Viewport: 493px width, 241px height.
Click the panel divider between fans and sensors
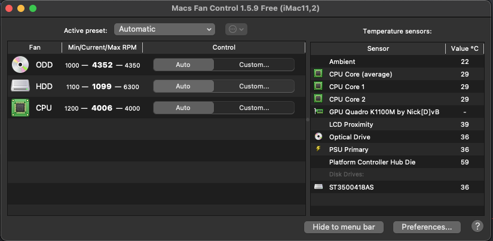pyautogui.click(x=308, y=120)
